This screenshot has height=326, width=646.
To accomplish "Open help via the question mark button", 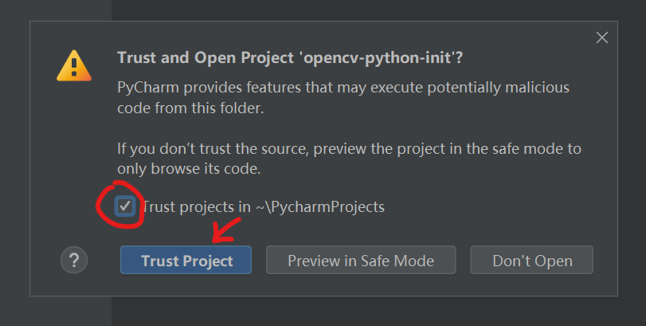I will tap(74, 260).
